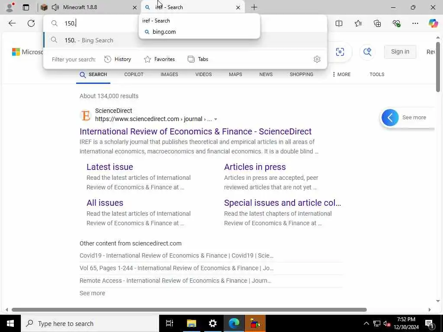Image resolution: width=443 pixels, height=332 pixels.
Task: Open the Windows Start menu
Action: [x=10, y=323]
